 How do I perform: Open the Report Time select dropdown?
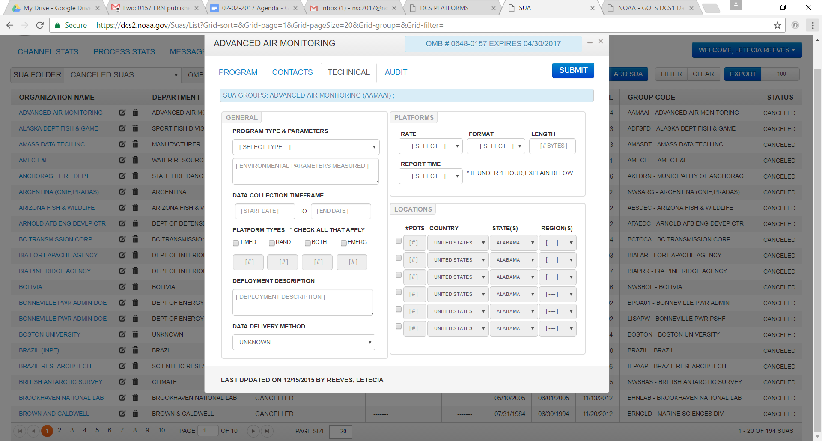point(430,176)
